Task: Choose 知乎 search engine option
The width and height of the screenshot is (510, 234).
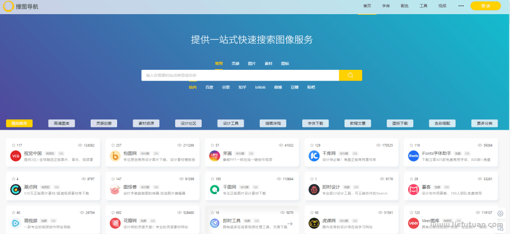Action: tap(242, 87)
